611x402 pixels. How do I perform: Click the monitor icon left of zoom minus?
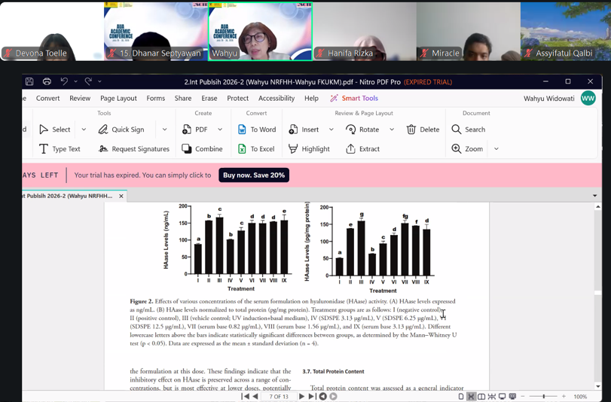tap(512, 397)
